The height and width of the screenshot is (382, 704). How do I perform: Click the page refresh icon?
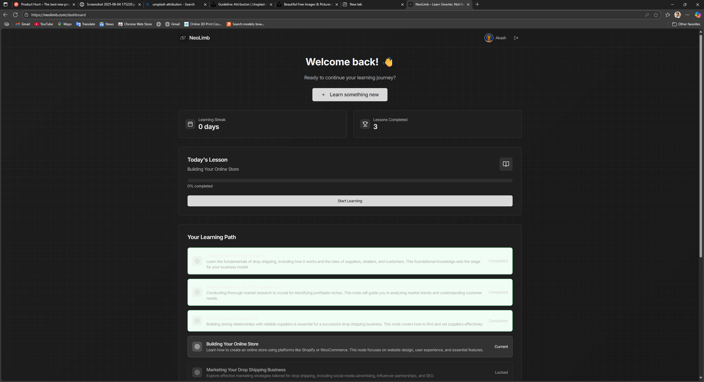pyautogui.click(x=15, y=15)
